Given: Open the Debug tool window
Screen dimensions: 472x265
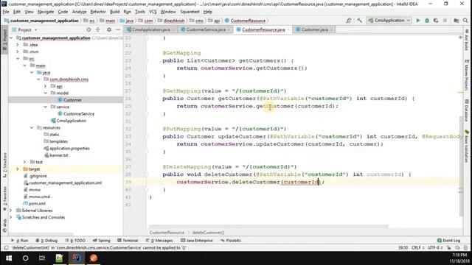Looking at the screenshot, I should pyautogui.click(x=46, y=241).
